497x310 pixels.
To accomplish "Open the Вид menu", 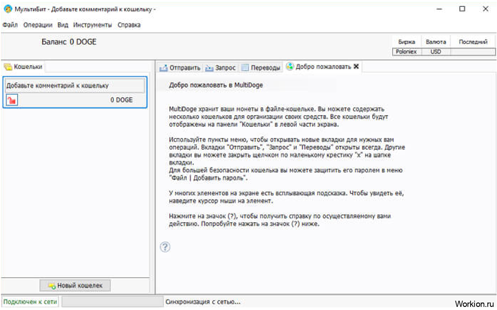I will tap(63, 25).
